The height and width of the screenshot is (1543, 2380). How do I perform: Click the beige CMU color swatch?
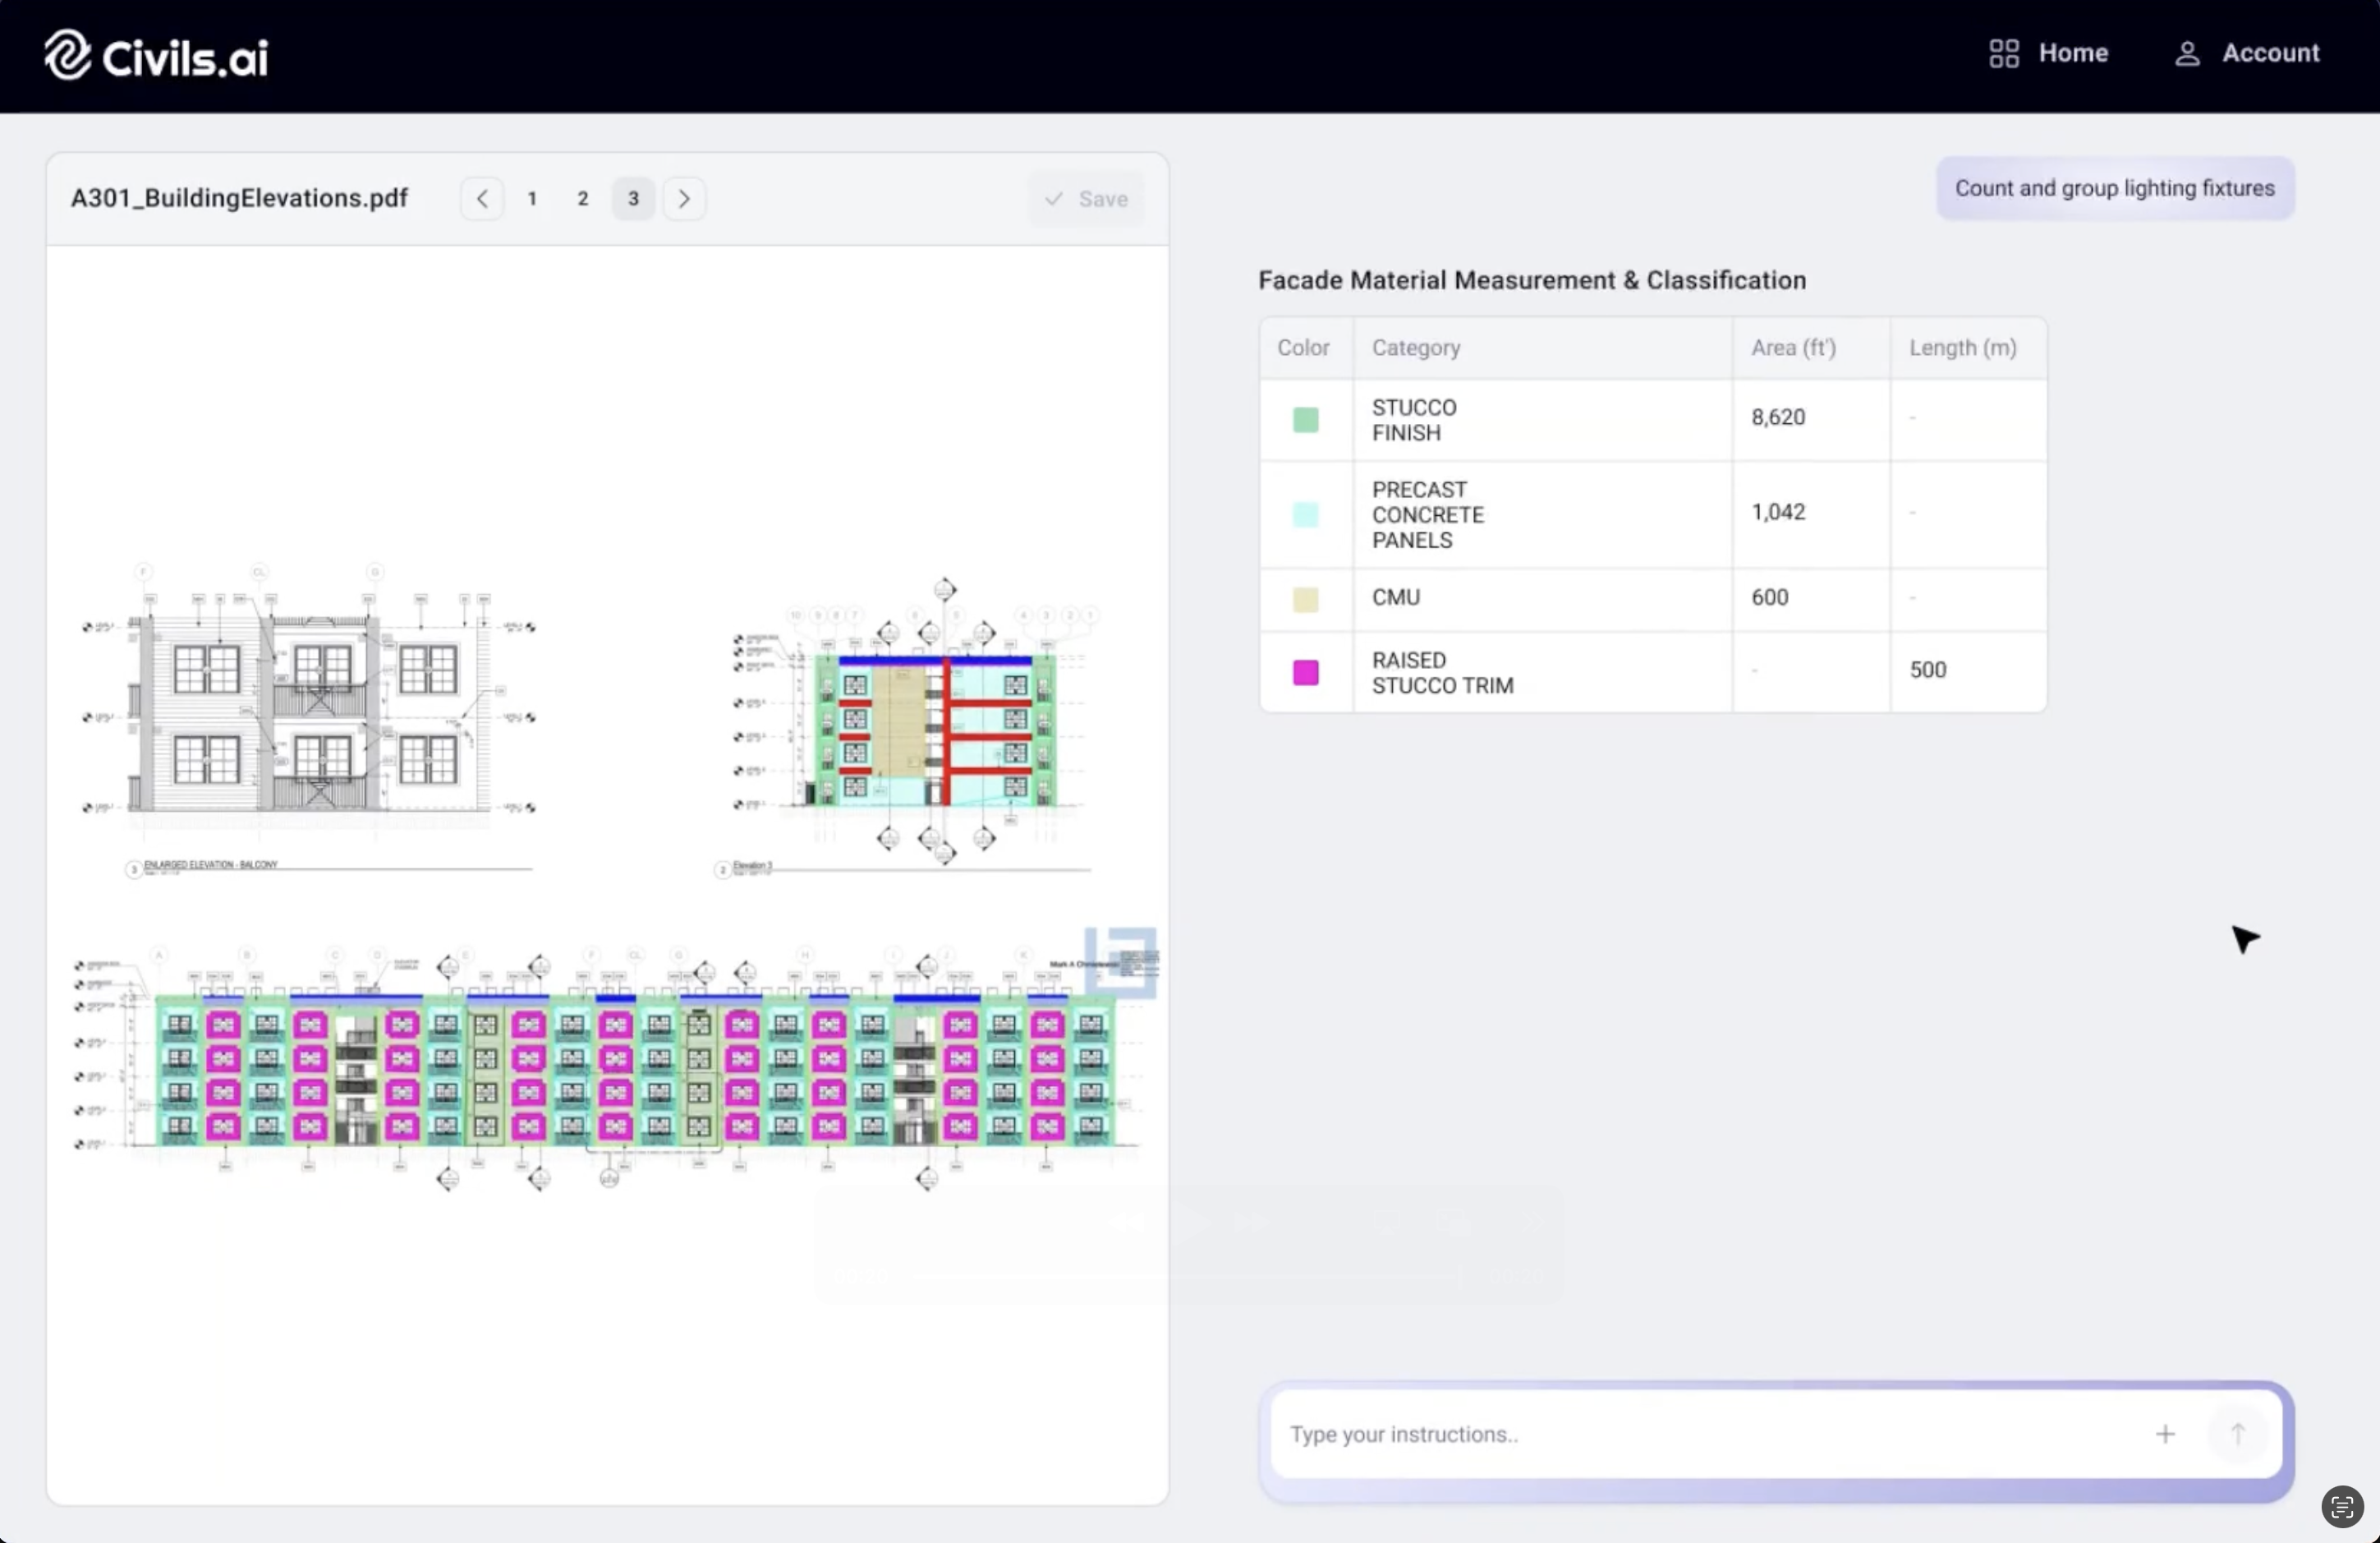tap(1305, 600)
